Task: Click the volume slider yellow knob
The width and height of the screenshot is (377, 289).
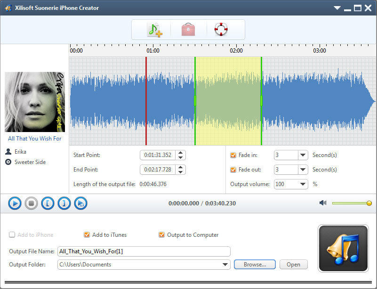Action: pyautogui.click(x=369, y=203)
